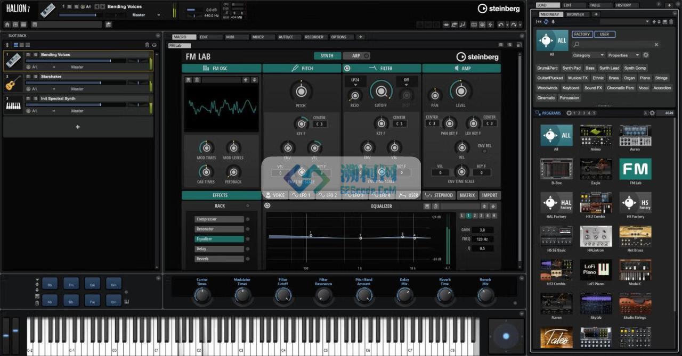This screenshot has height=356, width=682.
Task: Click the main PITCH knob
Action: click(x=301, y=92)
